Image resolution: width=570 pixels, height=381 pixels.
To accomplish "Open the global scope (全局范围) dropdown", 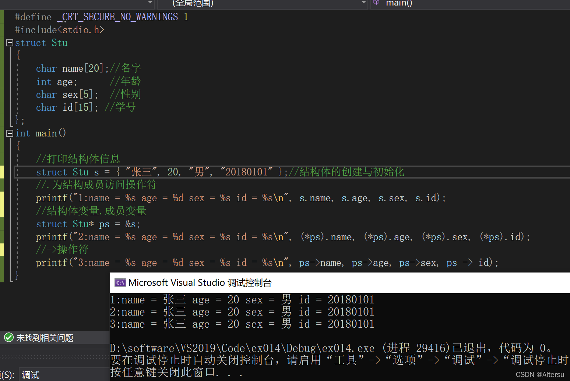I will tap(263, 4).
